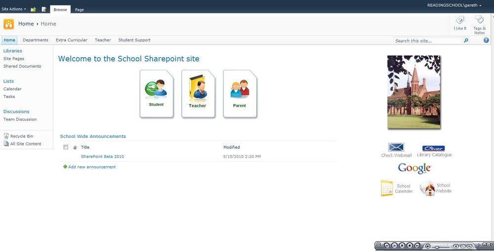494x251 pixels.
Task: Click the school building photo
Action: pyautogui.click(x=413, y=92)
